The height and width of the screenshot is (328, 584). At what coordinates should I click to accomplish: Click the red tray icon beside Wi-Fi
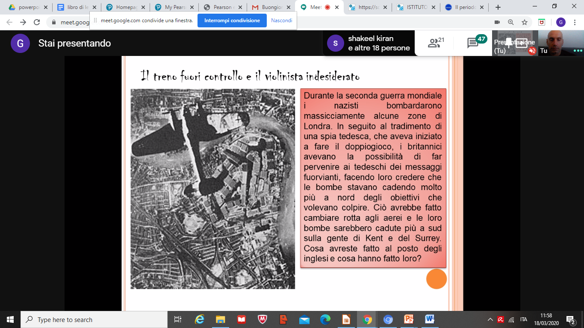501,319
